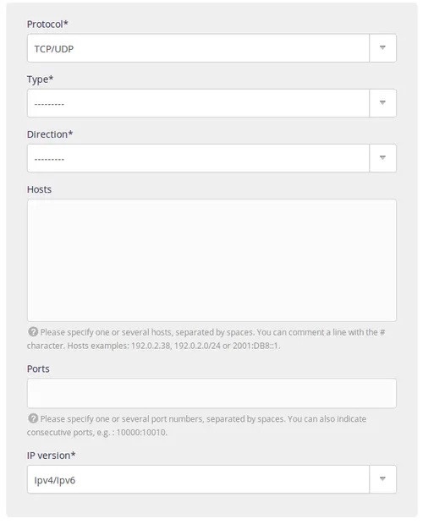Click the Direction* field label
The height and width of the screenshot is (524, 423).
point(50,134)
